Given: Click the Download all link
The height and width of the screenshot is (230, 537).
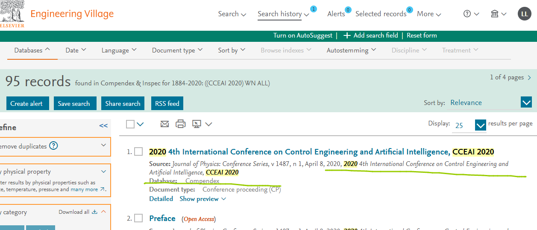Looking at the screenshot, I should coord(74,212).
